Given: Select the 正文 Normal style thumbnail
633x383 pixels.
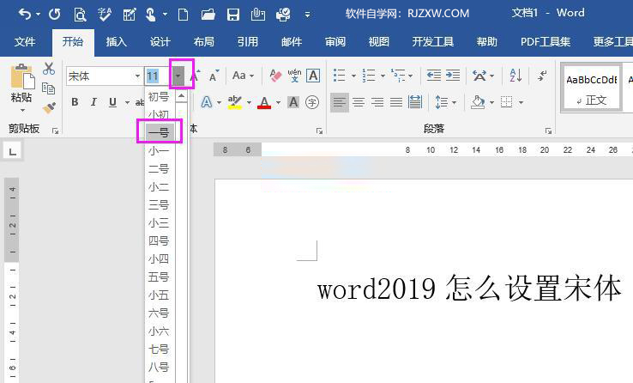Looking at the screenshot, I should (591, 88).
